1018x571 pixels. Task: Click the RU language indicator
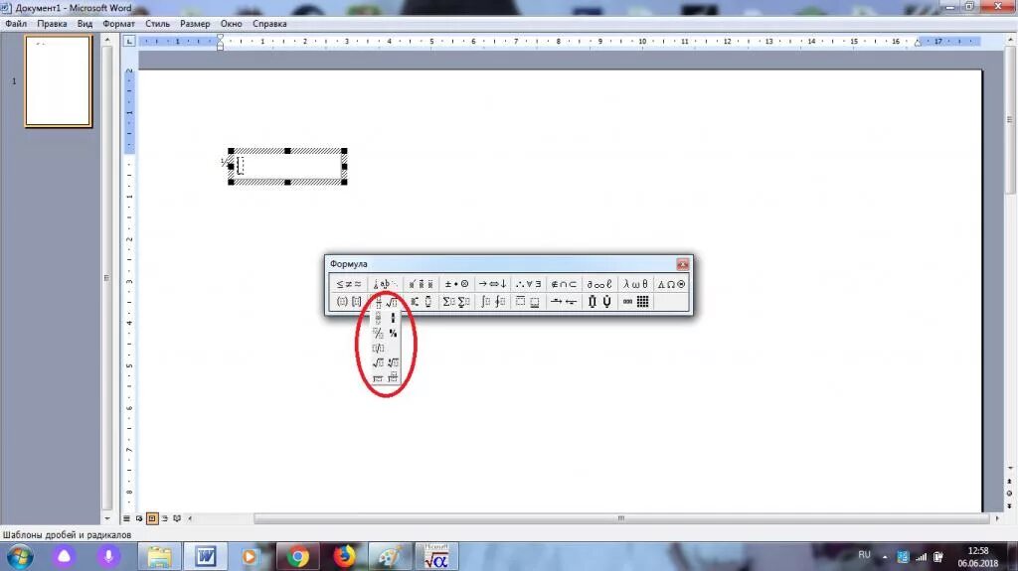864,555
